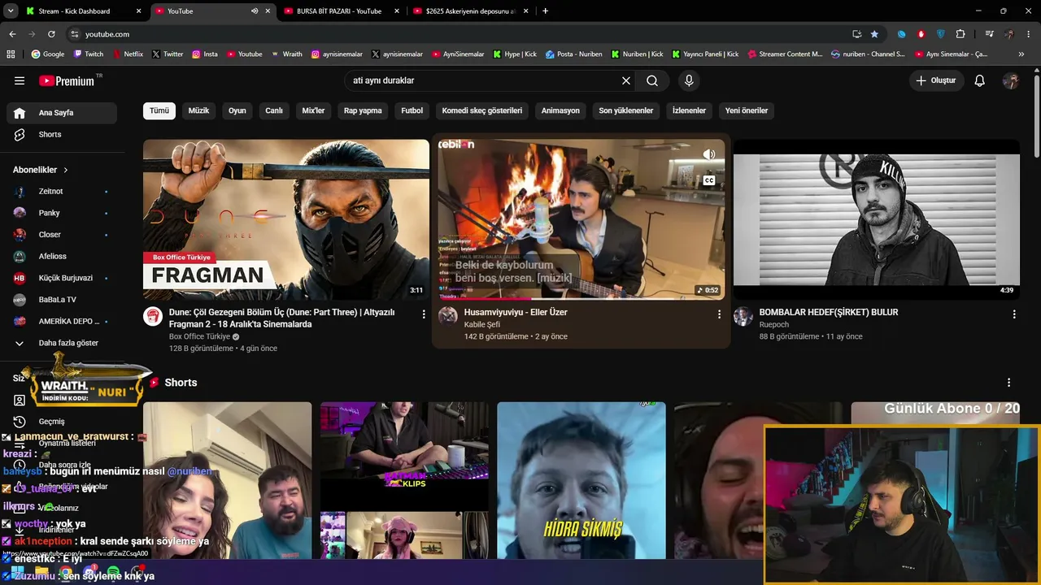The image size is (1041, 585).
Task: Select the Tümü filter chip
Action: click(x=159, y=110)
